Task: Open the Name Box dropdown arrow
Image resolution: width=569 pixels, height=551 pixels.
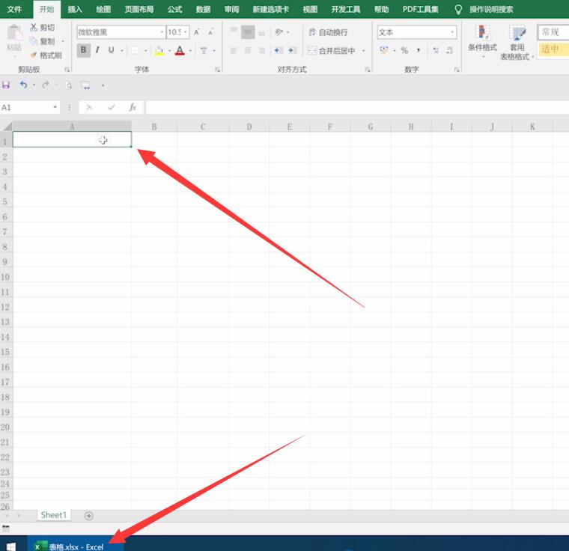Action: [x=55, y=107]
